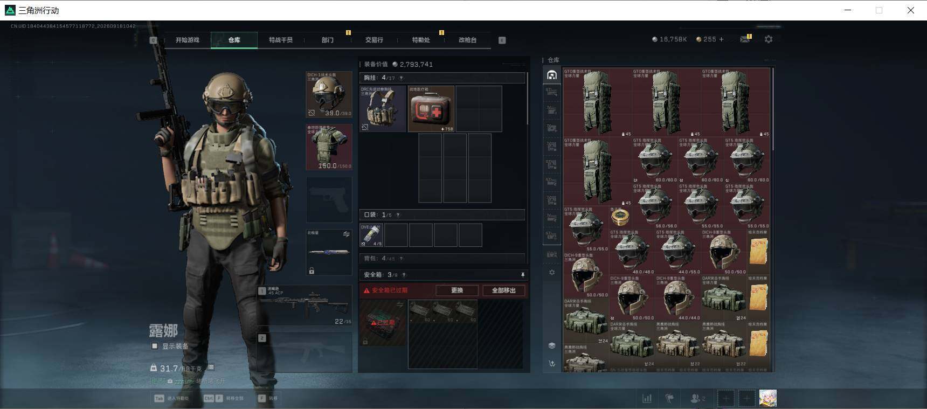This screenshot has width=927, height=409.
Task: Open the mail envelope icon
Action: [745, 39]
